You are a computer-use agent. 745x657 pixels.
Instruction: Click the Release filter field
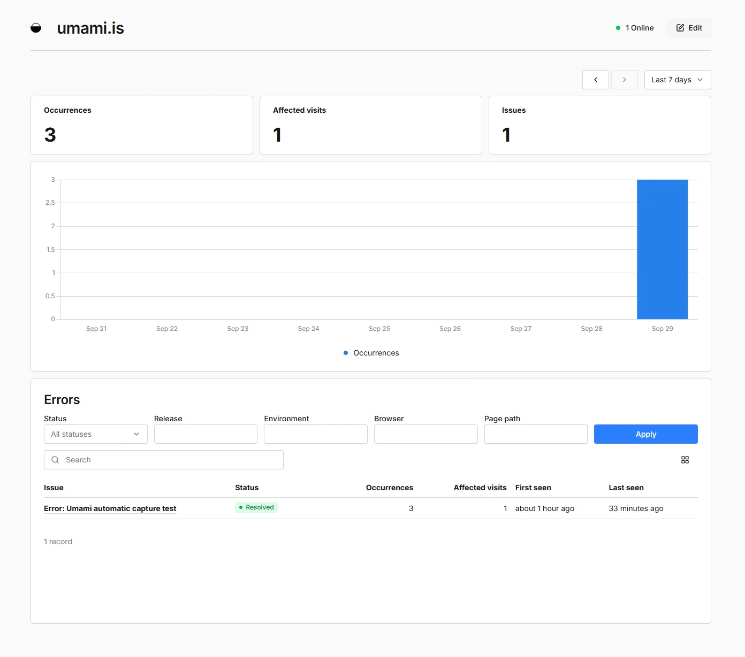[206, 434]
